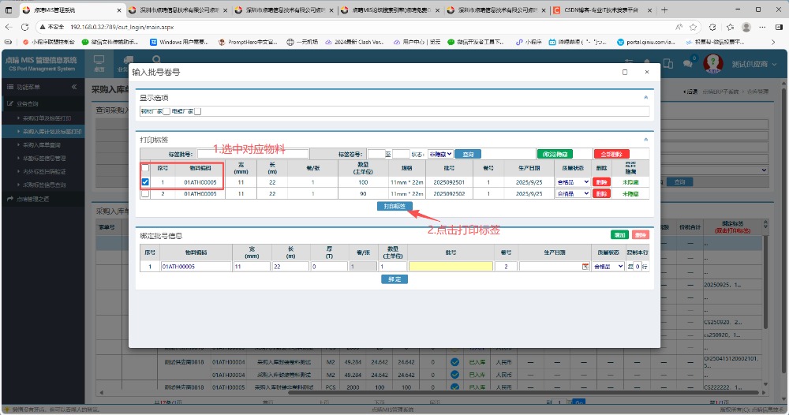Open the 状态 dropdown showing 非隐藏
This screenshot has height=415, width=789.
pos(439,154)
